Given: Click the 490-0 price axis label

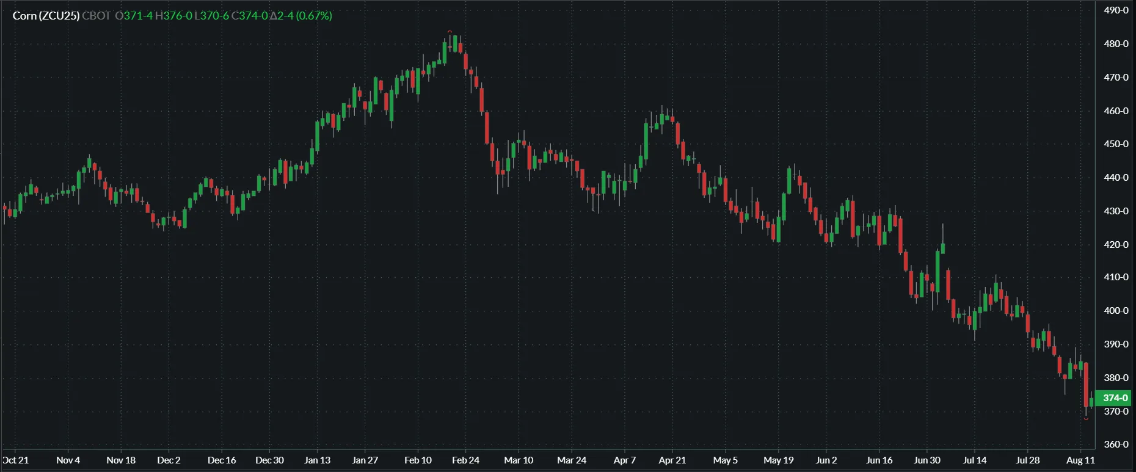Looking at the screenshot, I should pyautogui.click(x=1116, y=10).
